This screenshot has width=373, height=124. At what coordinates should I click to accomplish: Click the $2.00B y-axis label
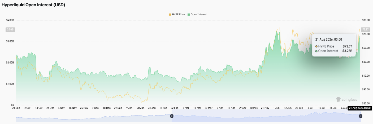[10, 63]
